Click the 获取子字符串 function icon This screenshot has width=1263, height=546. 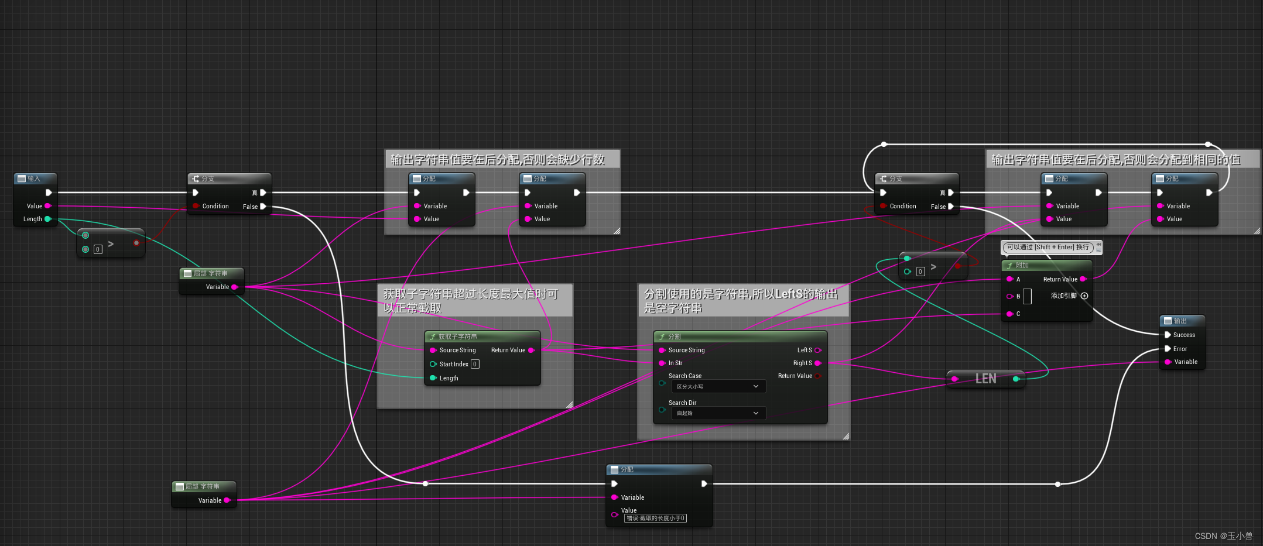click(x=433, y=336)
